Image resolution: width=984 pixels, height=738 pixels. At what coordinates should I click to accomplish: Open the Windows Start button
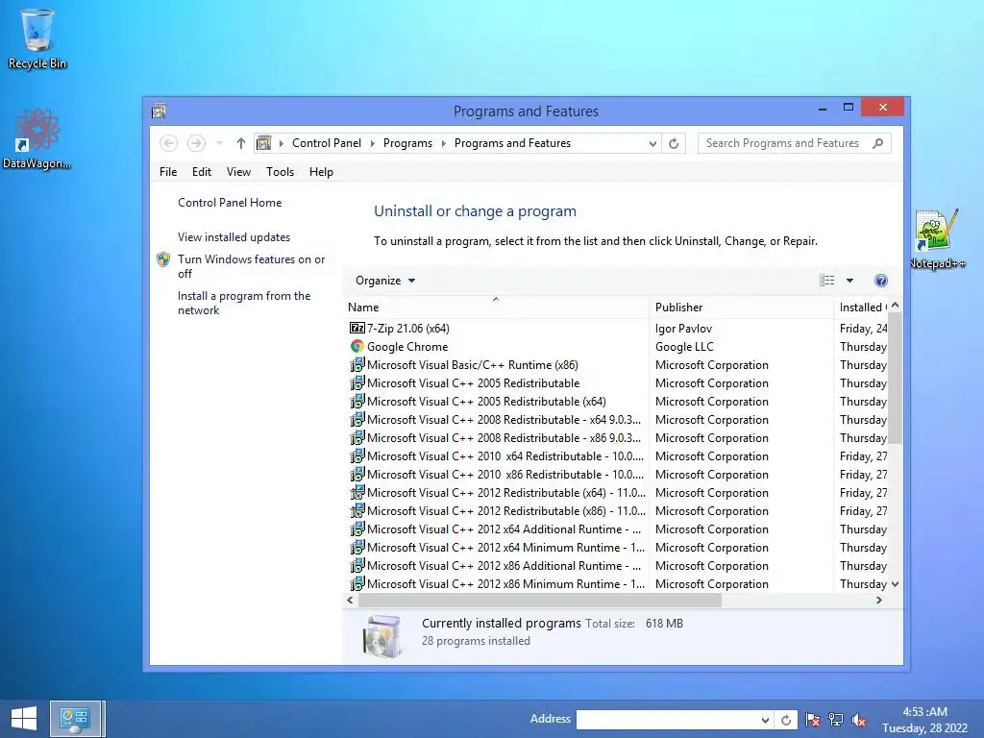[24, 719]
